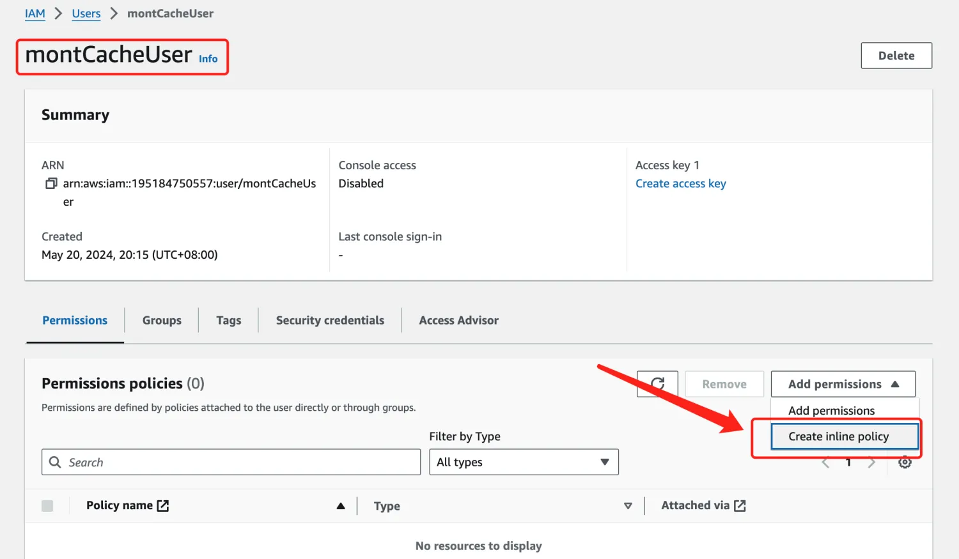Sort by Policy name ascending arrow
Viewport: 959px width, 559px height.
point(341,506)
